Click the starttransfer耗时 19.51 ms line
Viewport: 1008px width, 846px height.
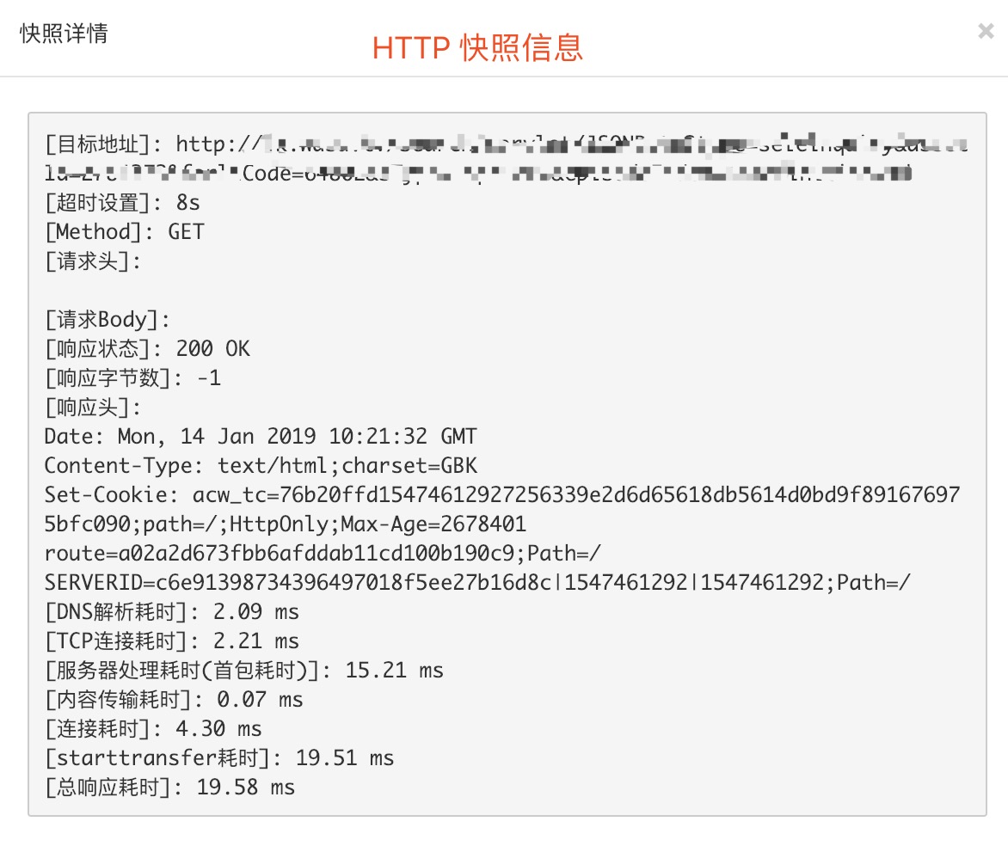tap(219, 758)
